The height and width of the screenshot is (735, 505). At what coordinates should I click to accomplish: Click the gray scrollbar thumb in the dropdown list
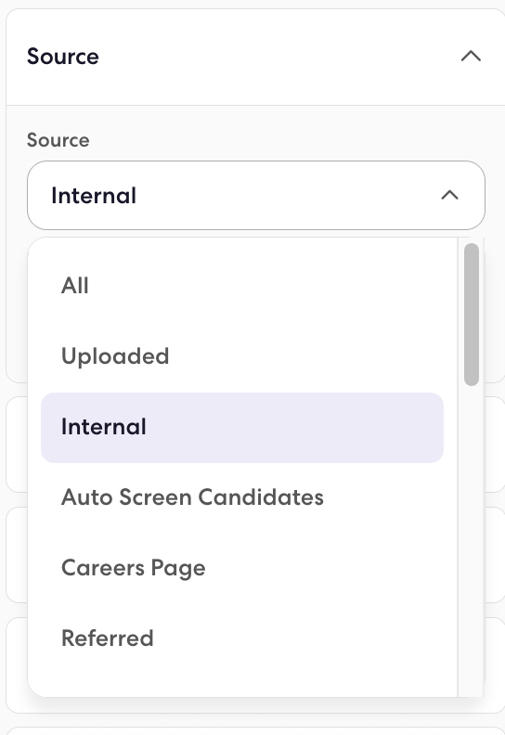pyautogui.click(x=472, y=315)
